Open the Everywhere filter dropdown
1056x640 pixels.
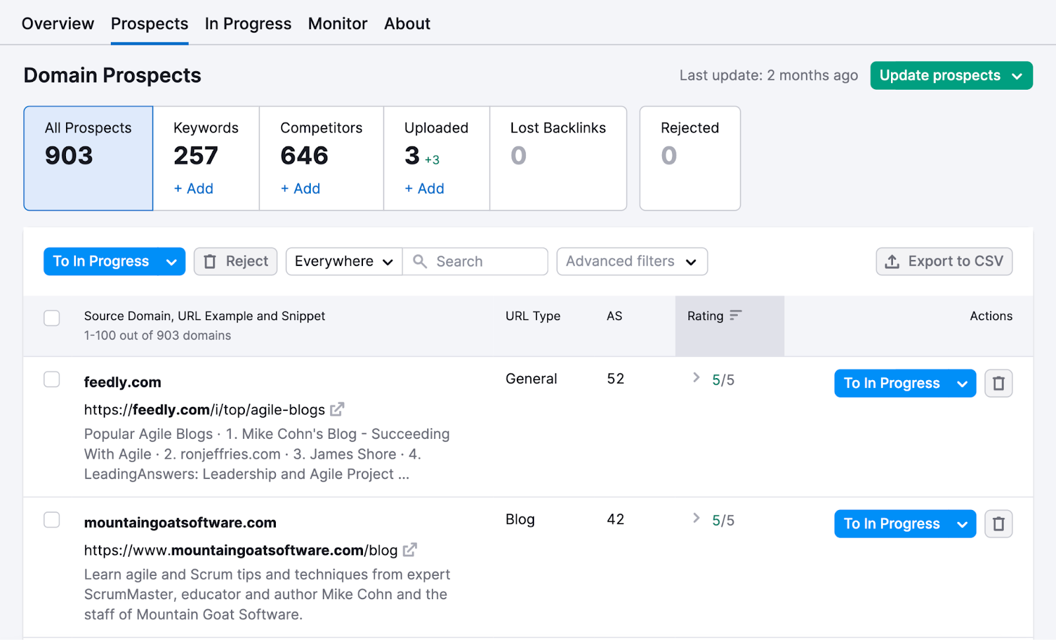click(343, 261)
